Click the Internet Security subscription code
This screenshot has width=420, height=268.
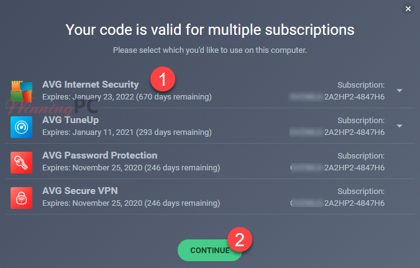[337, 97]
